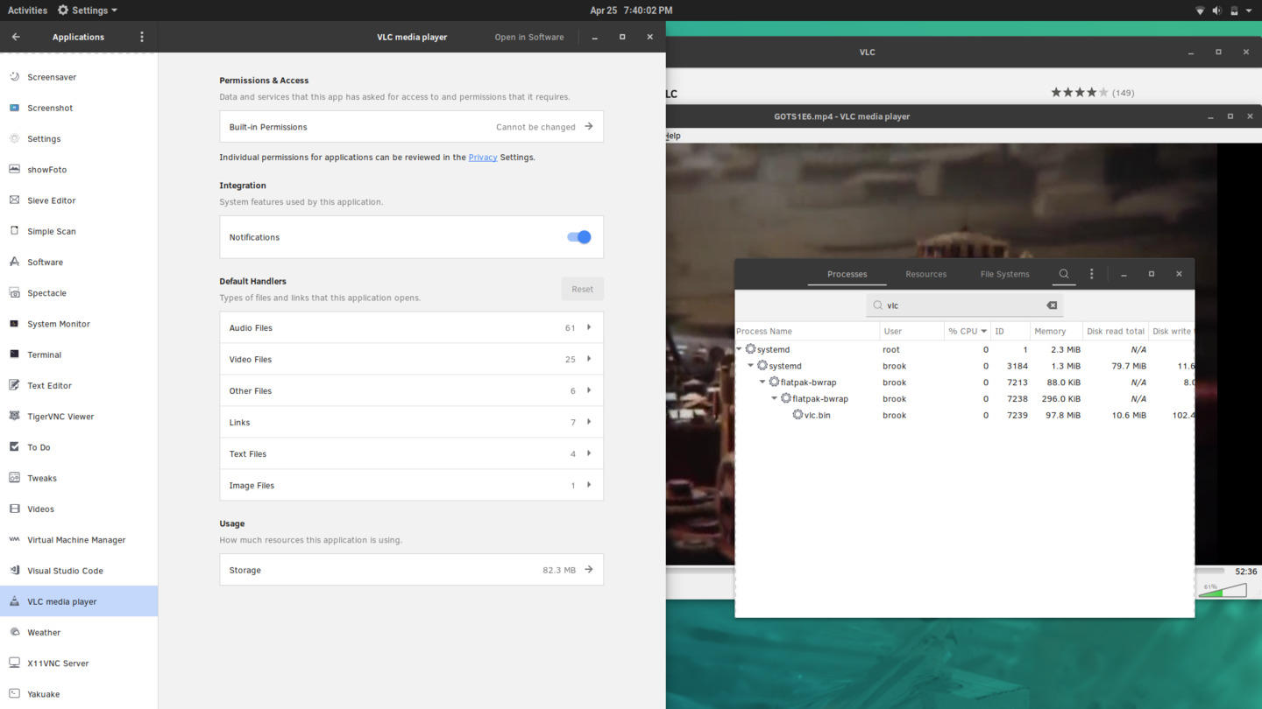
Task: Click the volume icon in top bar
Action: coord(1216,11)
